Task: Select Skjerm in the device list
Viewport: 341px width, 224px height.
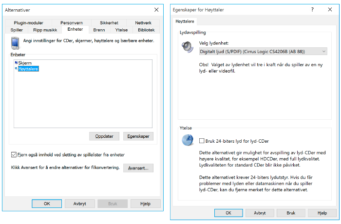Action: (25, 63)
